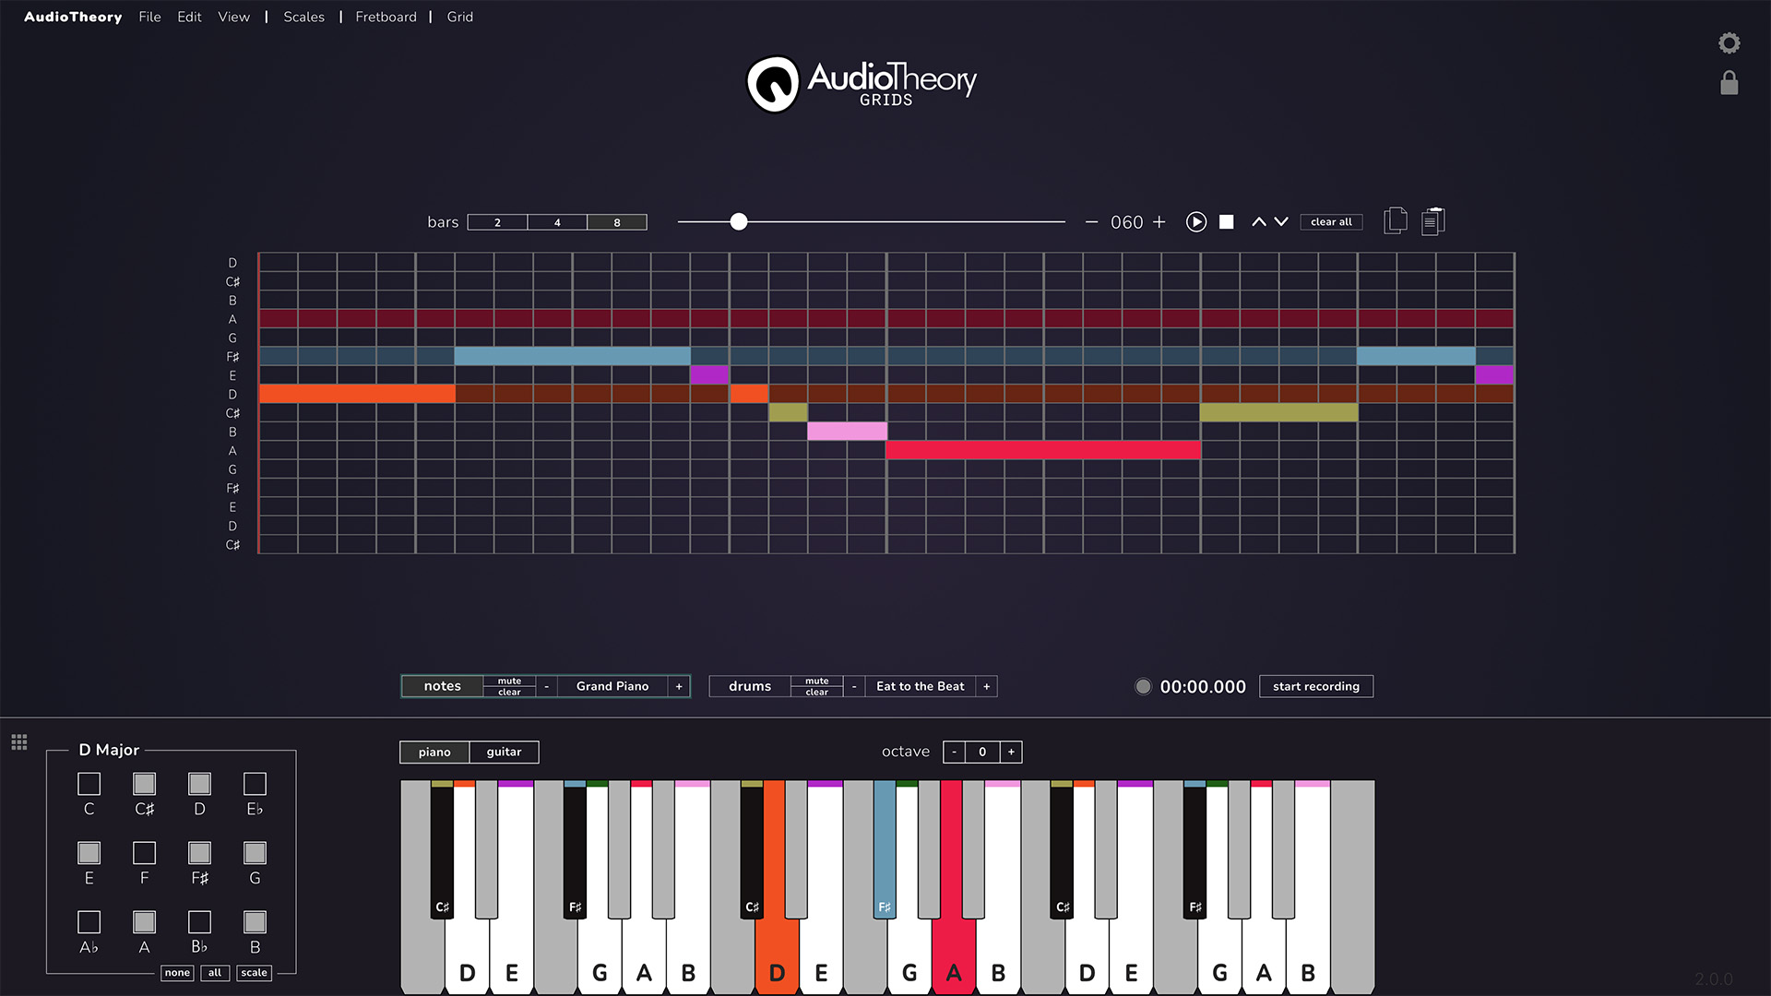The height and width of the screenshot is (996, 1771).
Task: Select the next notes instrument with plus
Action: tap(680, 686)
